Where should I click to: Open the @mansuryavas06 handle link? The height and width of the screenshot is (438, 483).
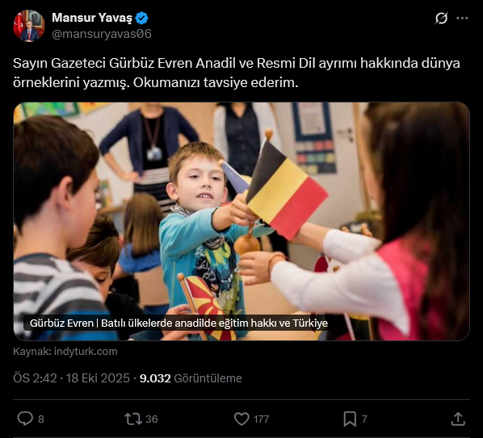coord(102,34)
